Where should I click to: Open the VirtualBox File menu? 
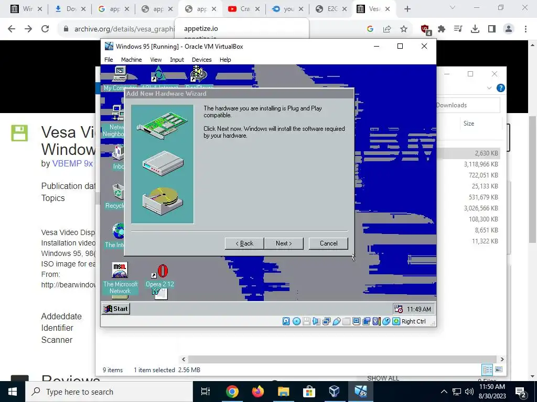pyautogui.click(x=109, y=60)
